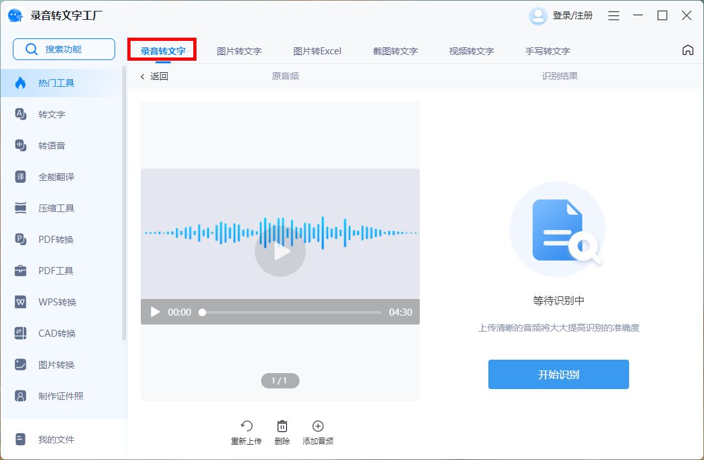Click the home icon at the tab bar's end
Screen dimensions: 704x460
(687, 50)
